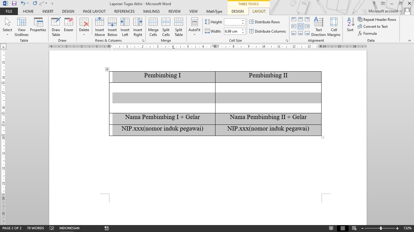Insert a row below the selection

[x=112, y=27]
